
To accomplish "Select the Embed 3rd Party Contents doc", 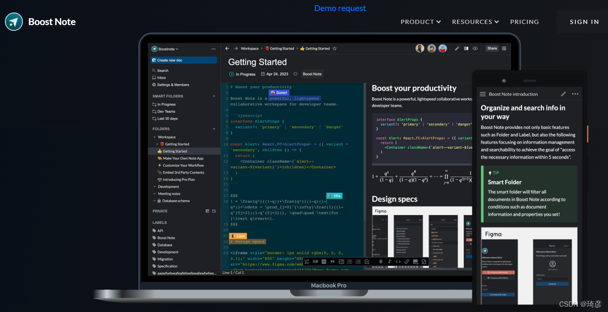I will pos(181,173).
